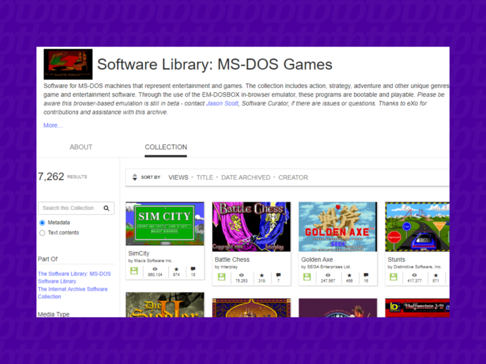Open the Stunts game thumbnail
The width and height of the screenshot is (486, 364).
click(417, 227)
